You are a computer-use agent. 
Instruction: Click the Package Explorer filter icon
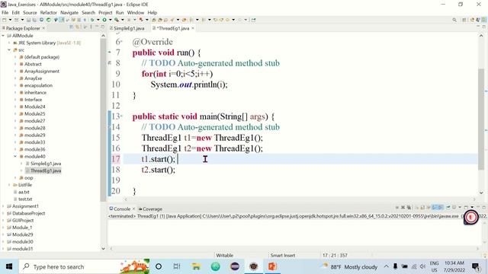[x=85, y=27]
